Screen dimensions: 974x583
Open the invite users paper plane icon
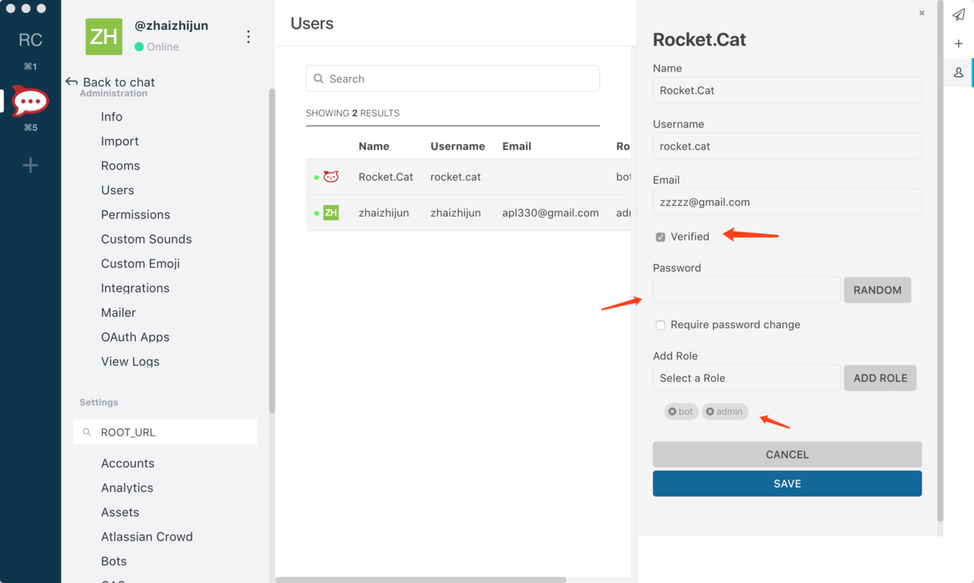[x=958, y=15]
